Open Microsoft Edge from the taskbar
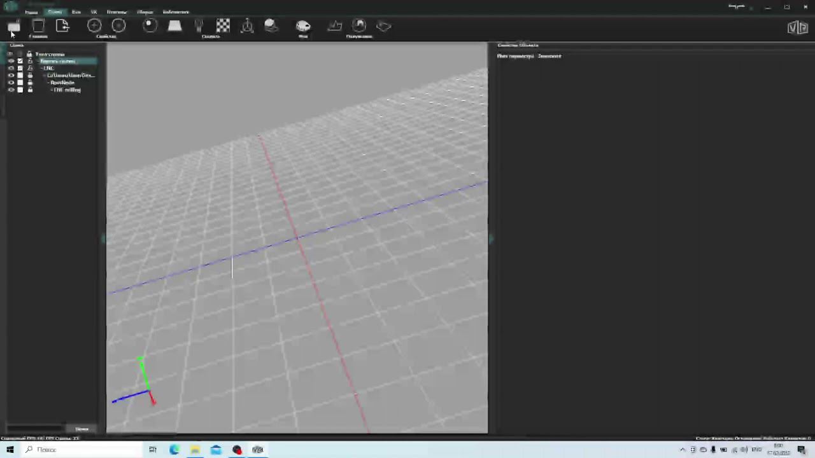This screenshot has height=458, width=815. (x=174, y=450)
